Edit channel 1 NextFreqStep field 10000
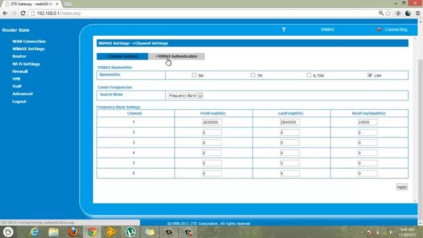Image resolution: width=423 pixels, height=238 pixels. click(367, 122)
